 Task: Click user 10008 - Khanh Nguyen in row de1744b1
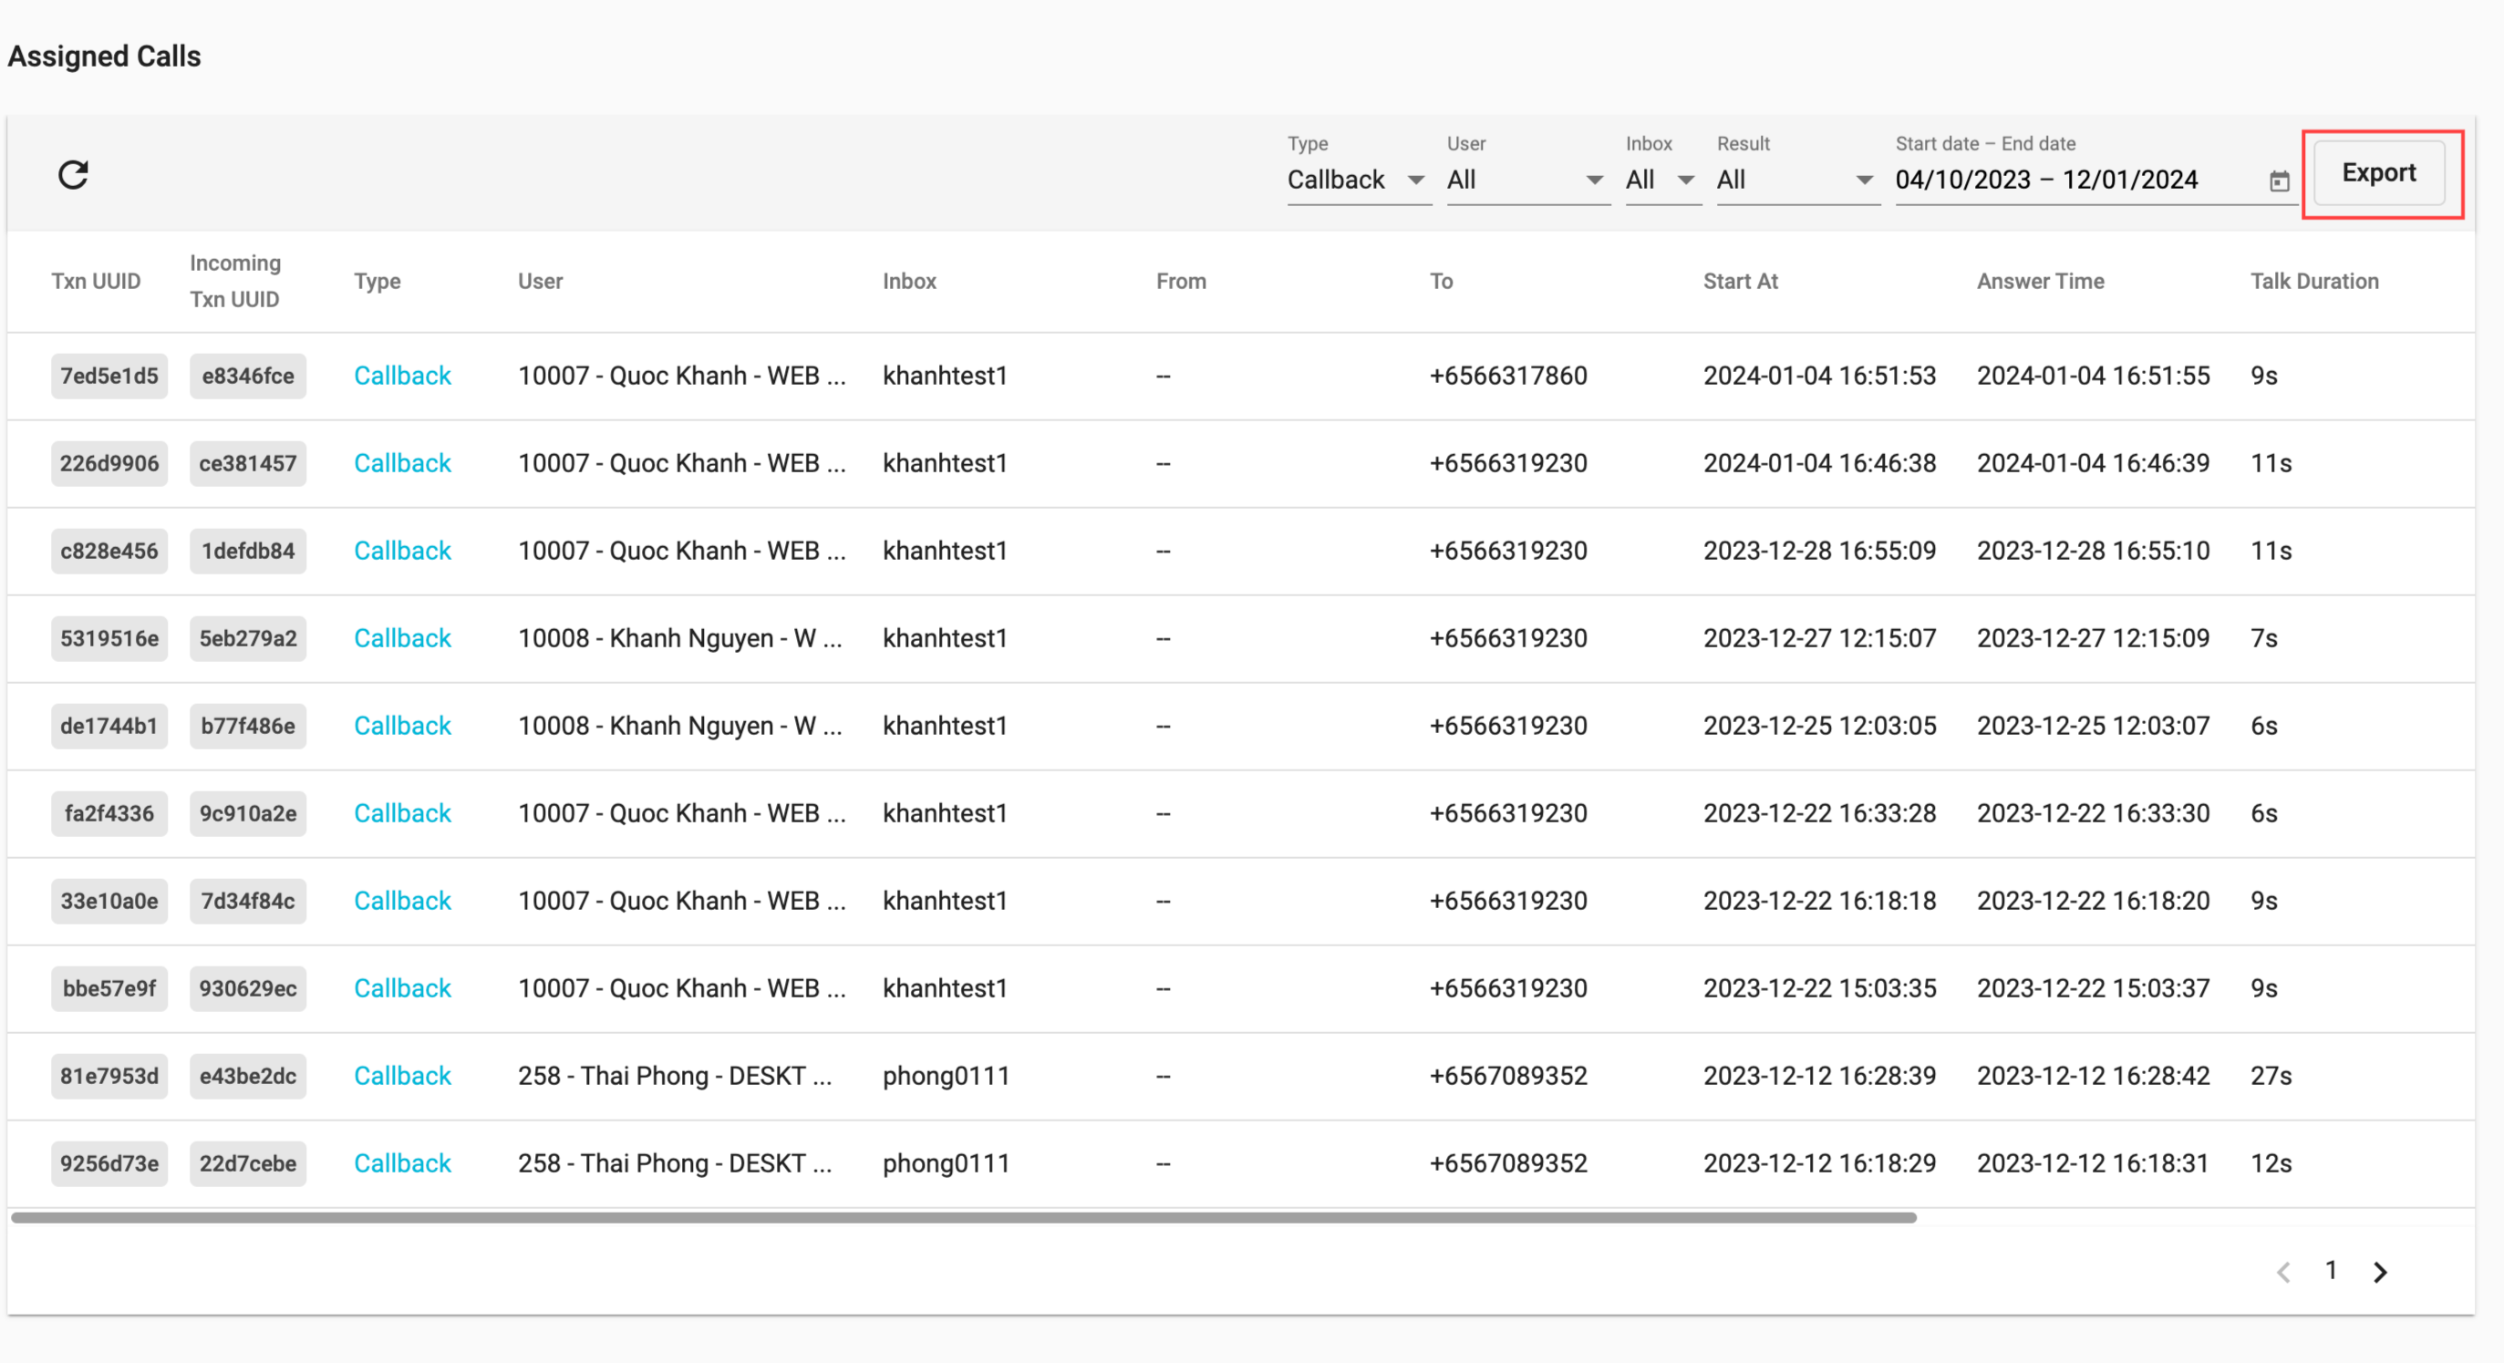tap(679, 727)
